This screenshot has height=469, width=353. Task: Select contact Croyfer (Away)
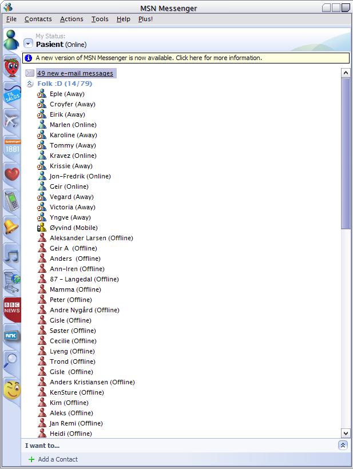click(x=73, y=104)
